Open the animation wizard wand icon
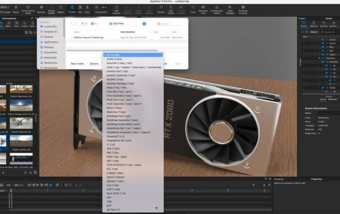Screen dimensions: 340x214 [x=57, y=185]
